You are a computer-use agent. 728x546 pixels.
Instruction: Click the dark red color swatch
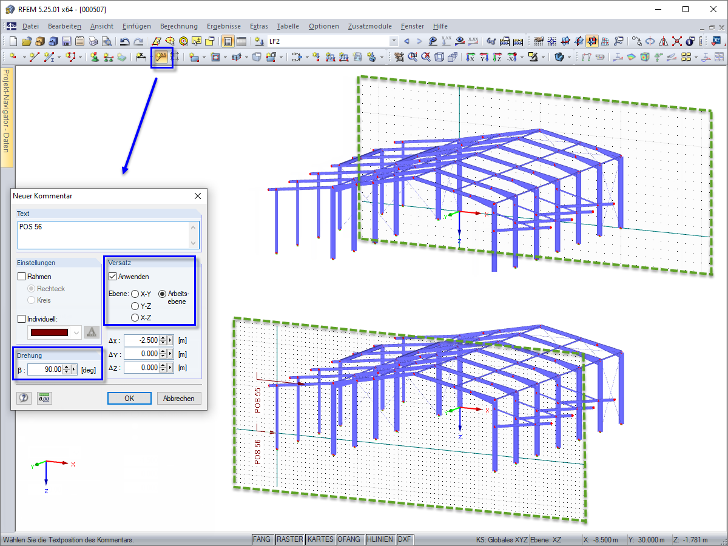pyautogui.click(x=49, y=332)
